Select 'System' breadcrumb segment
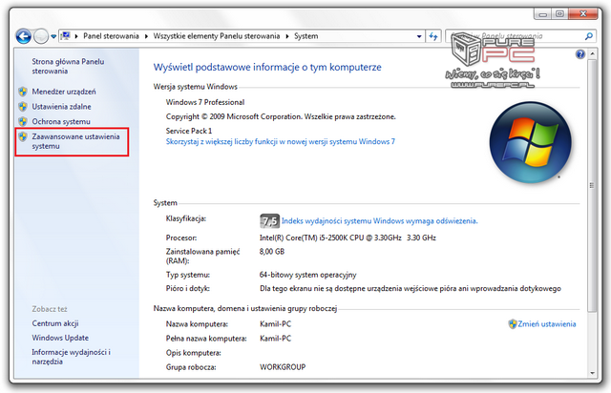The width and height of the screenshot is (611, 393). (305, 36)
